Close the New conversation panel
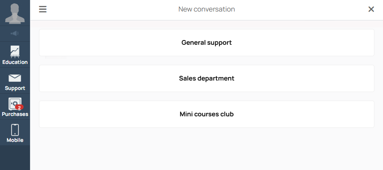 coord(371,9)
